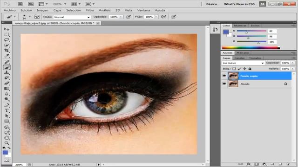The width and height of the screenshot is (298, 167).
Task: Open the tool preset picker arrow
Action: point(14,17)
